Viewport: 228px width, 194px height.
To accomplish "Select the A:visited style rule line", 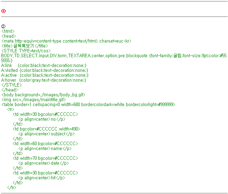I will click(45, 70).
